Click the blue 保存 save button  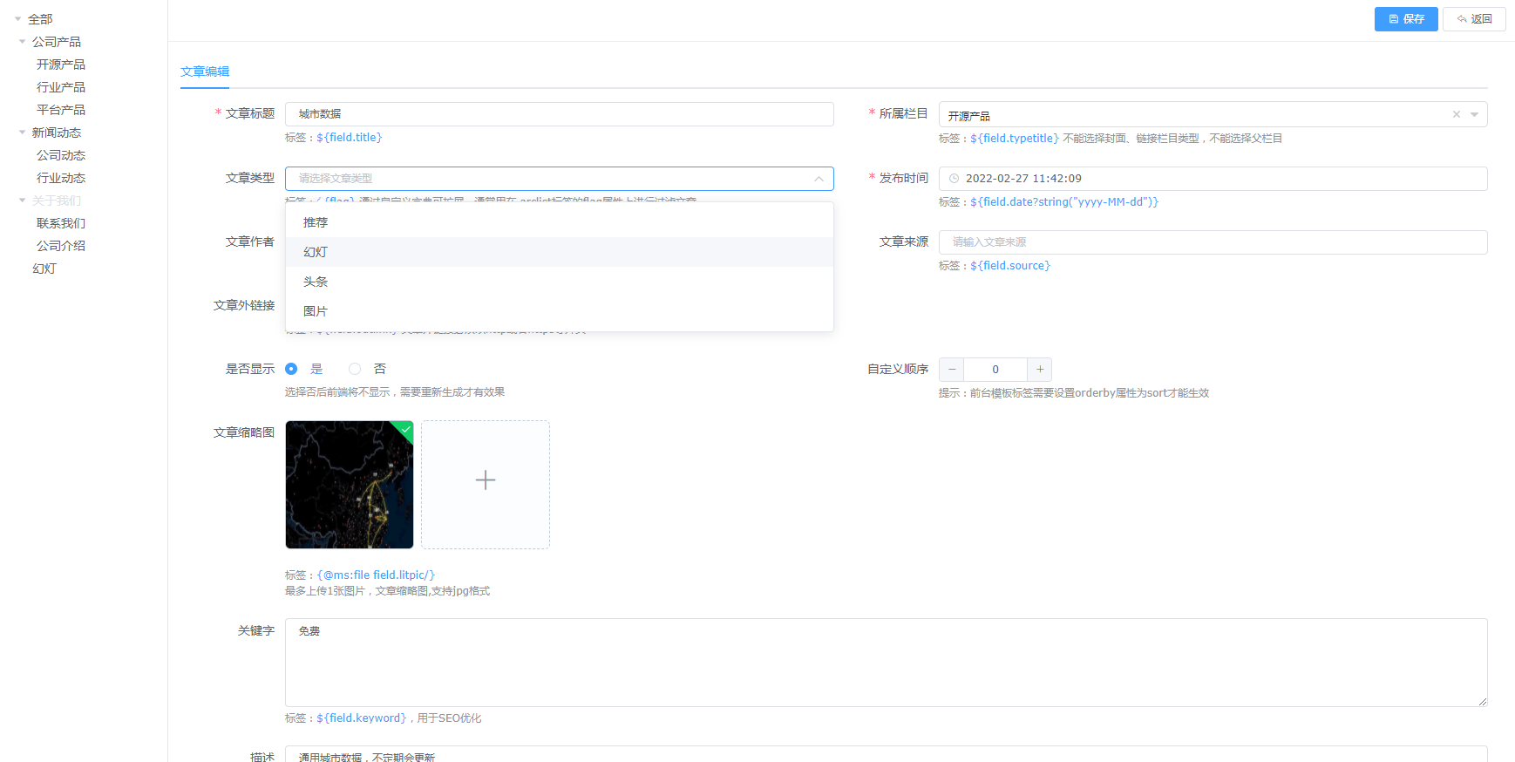[1405, 19]
